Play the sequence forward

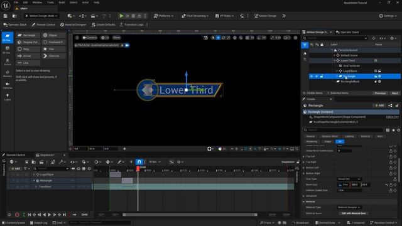click(49, 215)
